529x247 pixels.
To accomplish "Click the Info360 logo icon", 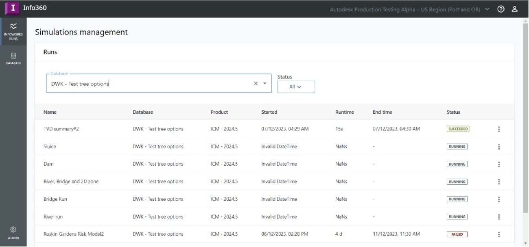I will click(x=12, y=8).
